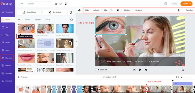The height and width of the screenshot is (93, 195).
Task: Open the feedback chat bubble icon
Action: point(166,4)
